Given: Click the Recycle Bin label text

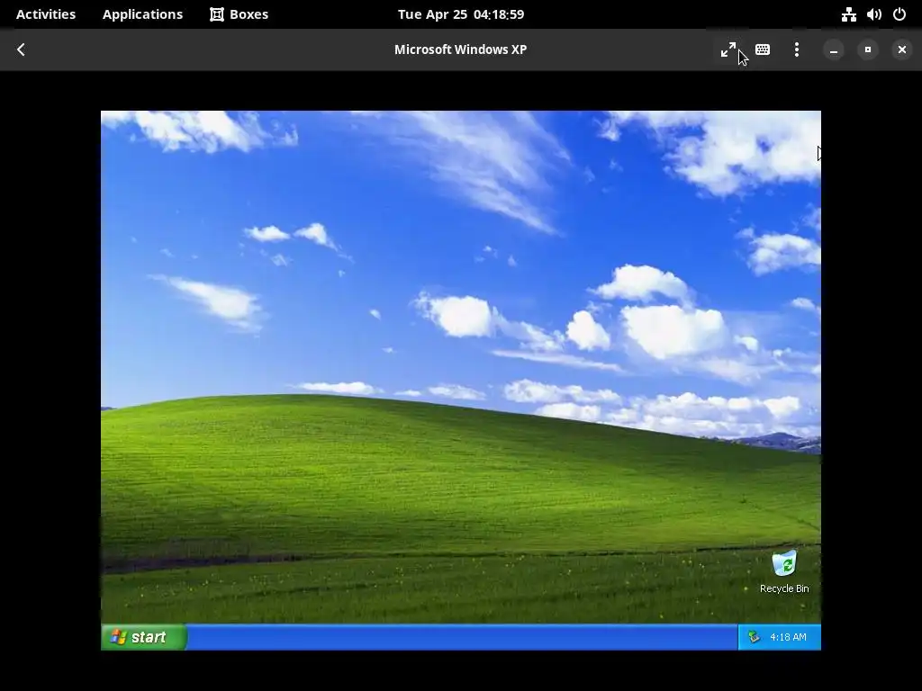Looking at the screenshot, I should pyautogui.click(x=784, y=588).
